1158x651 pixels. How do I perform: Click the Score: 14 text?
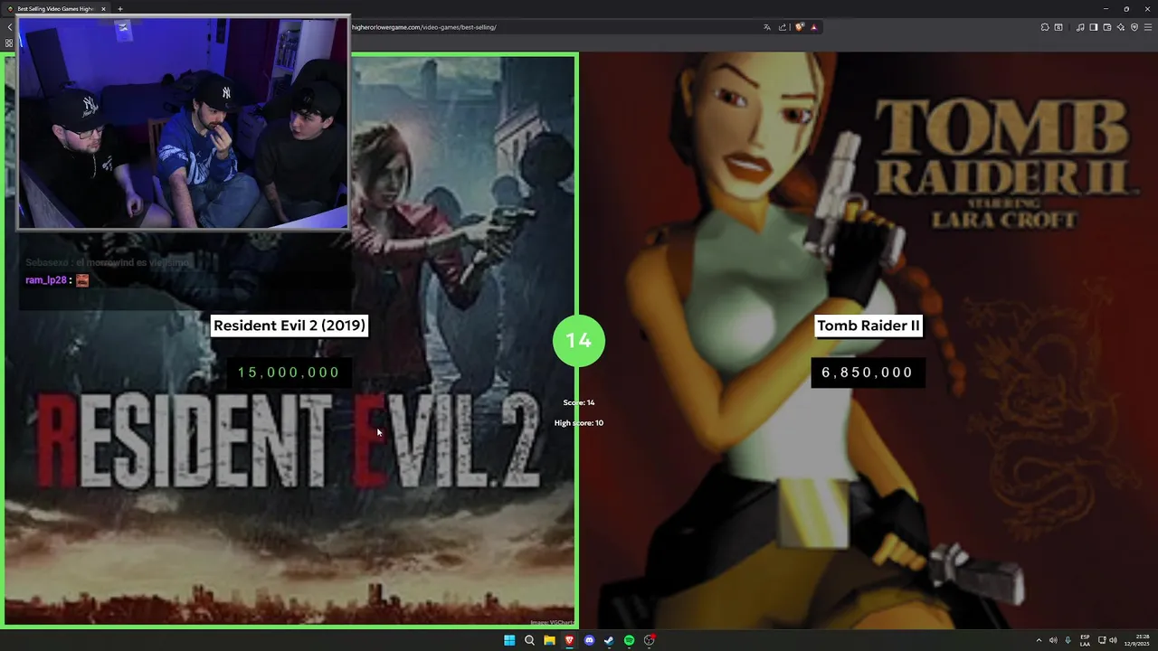579,402
